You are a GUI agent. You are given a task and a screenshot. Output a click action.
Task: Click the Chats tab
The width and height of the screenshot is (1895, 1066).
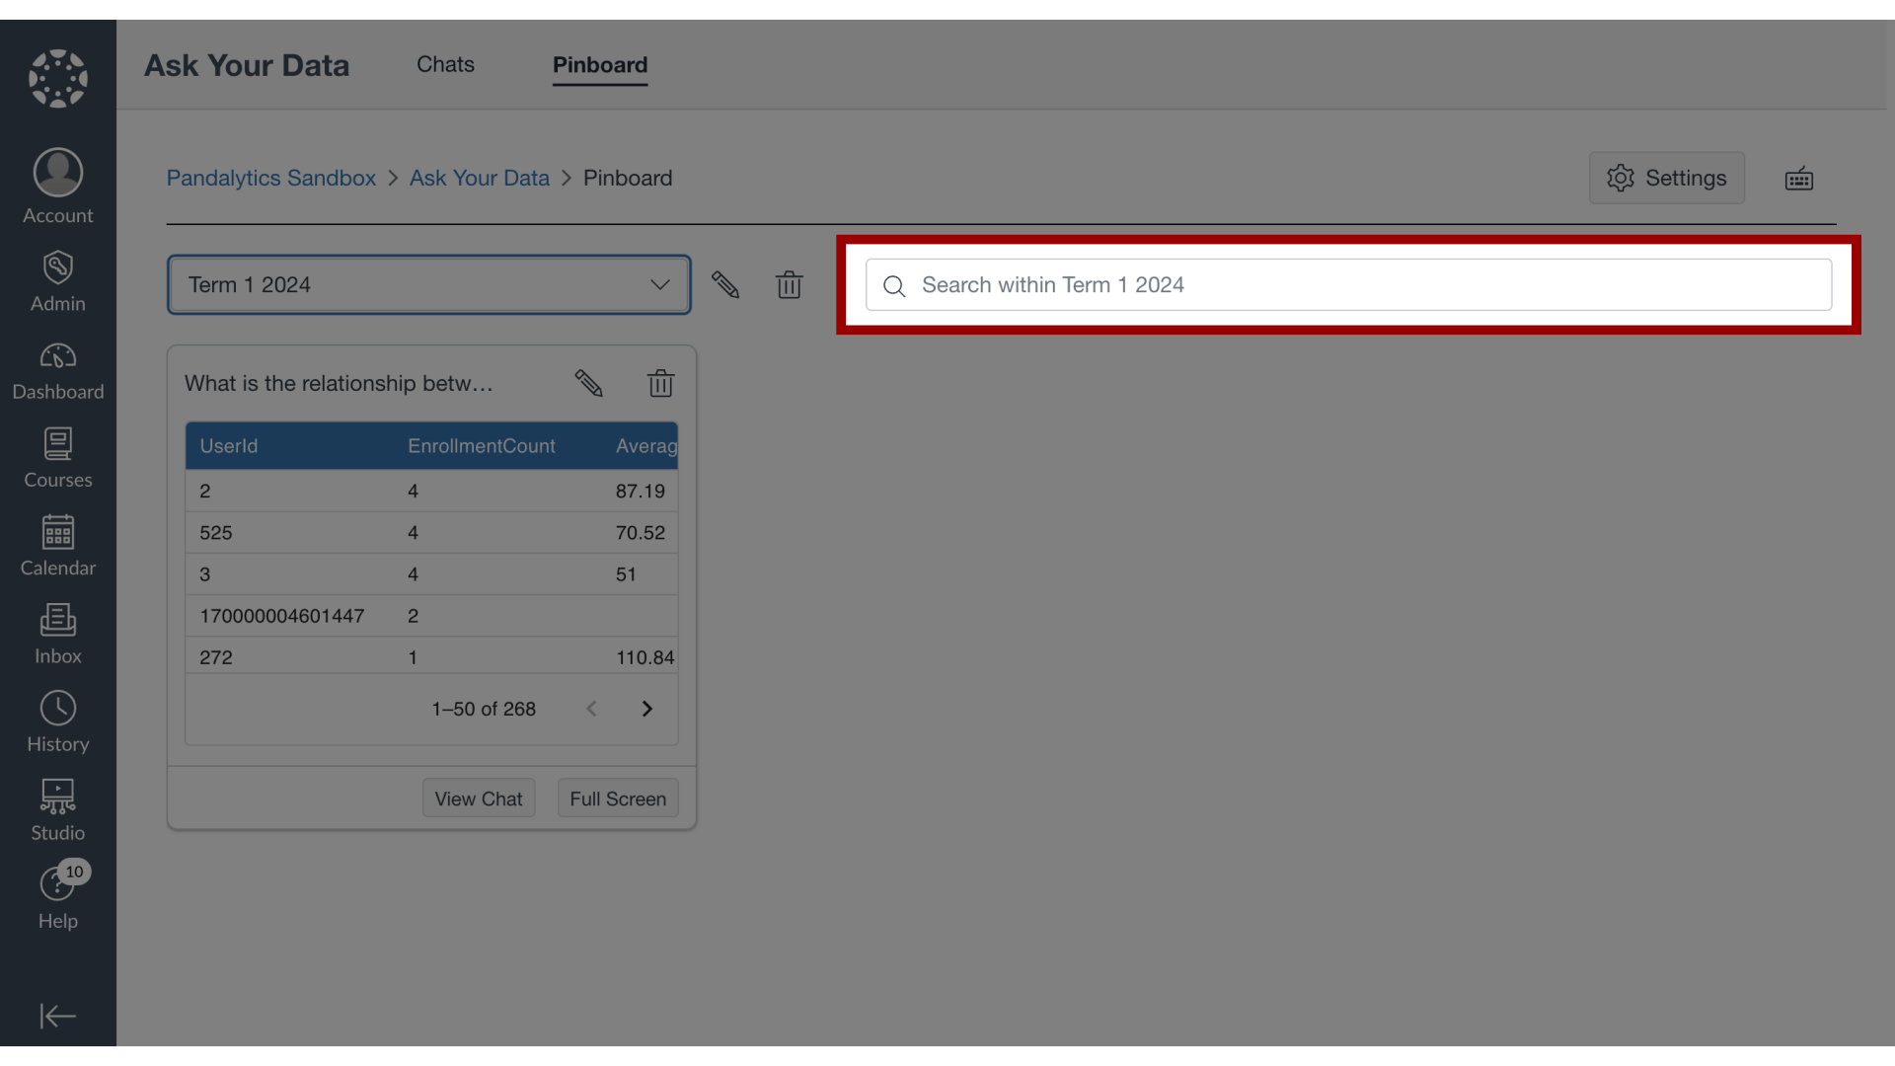point(445,62)
